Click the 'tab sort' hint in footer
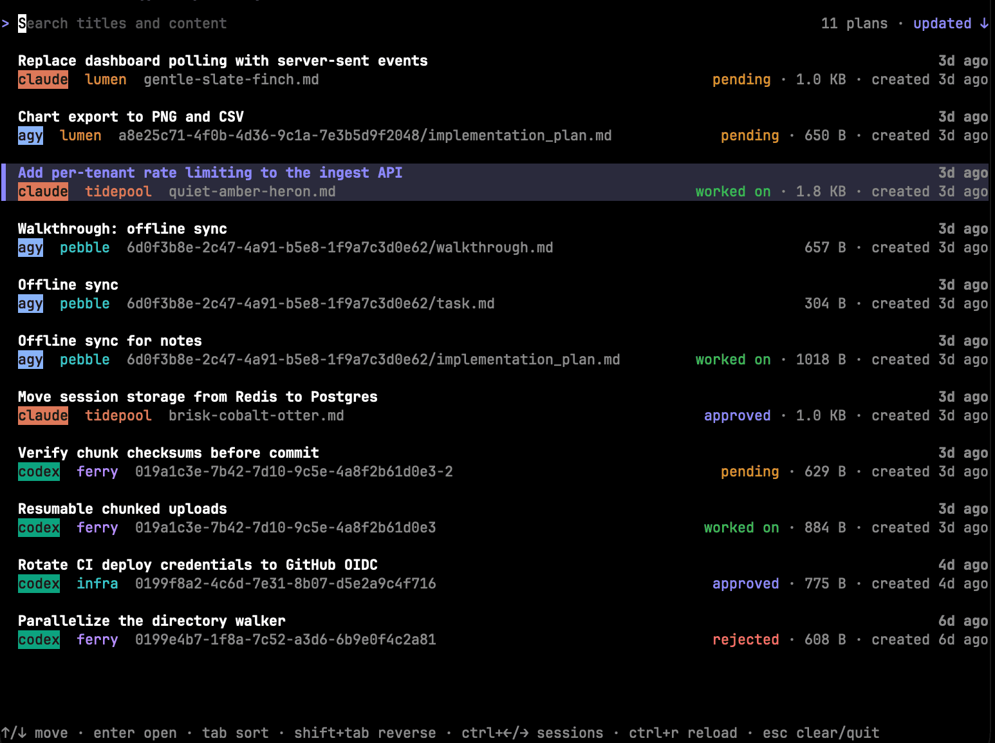The image size is (995, 743). (x=236, y=733)
